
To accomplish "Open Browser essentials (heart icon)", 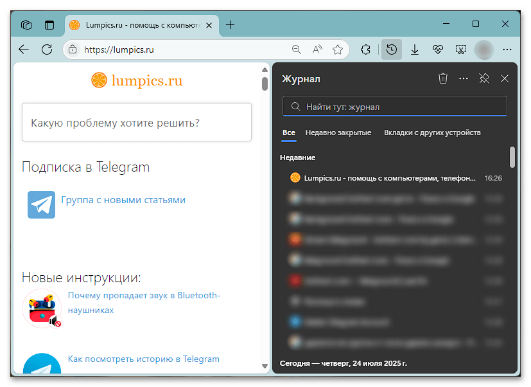I will click(437, 49).
